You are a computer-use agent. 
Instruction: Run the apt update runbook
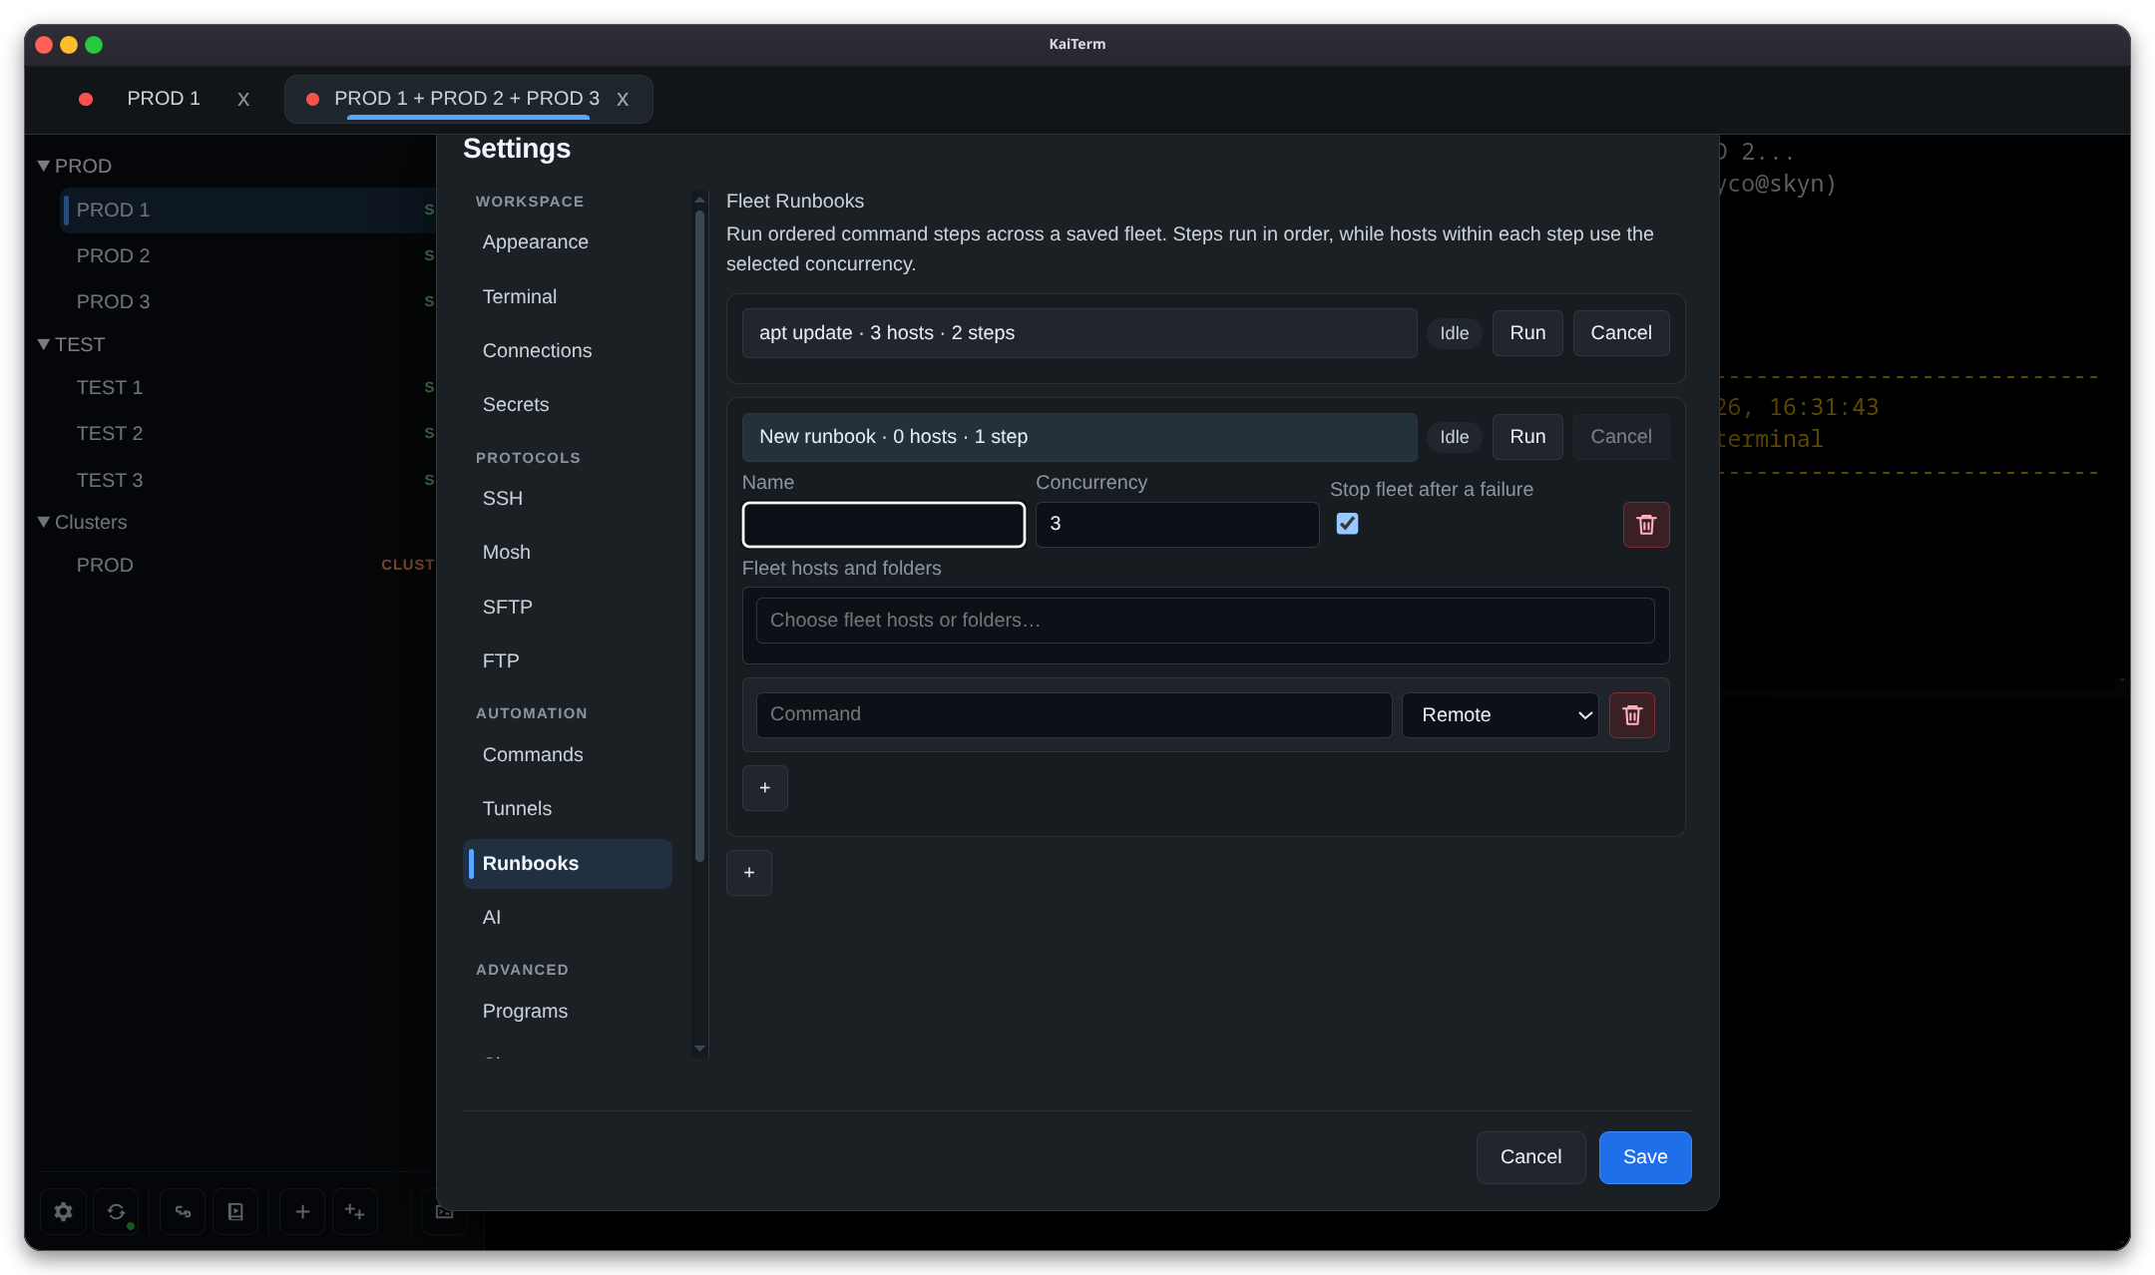pos(1527,333)
